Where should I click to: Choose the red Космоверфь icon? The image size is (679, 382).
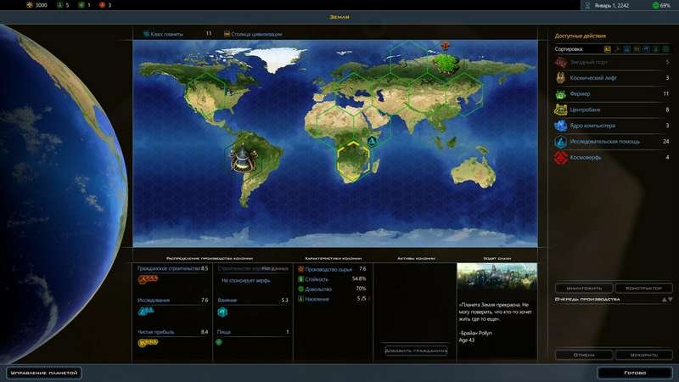pos(561,158)
